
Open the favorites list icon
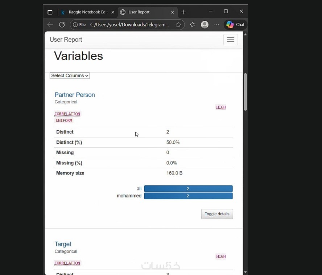[193, 25]
